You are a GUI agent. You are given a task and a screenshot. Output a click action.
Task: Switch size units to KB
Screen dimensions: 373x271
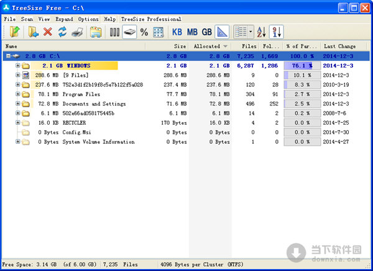click(x=177, y=32)
